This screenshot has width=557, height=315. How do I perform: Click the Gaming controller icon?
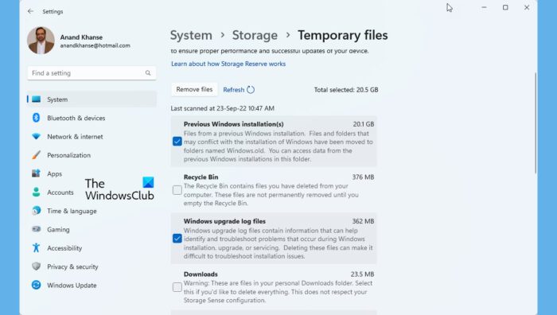click(x=37, y=229)
